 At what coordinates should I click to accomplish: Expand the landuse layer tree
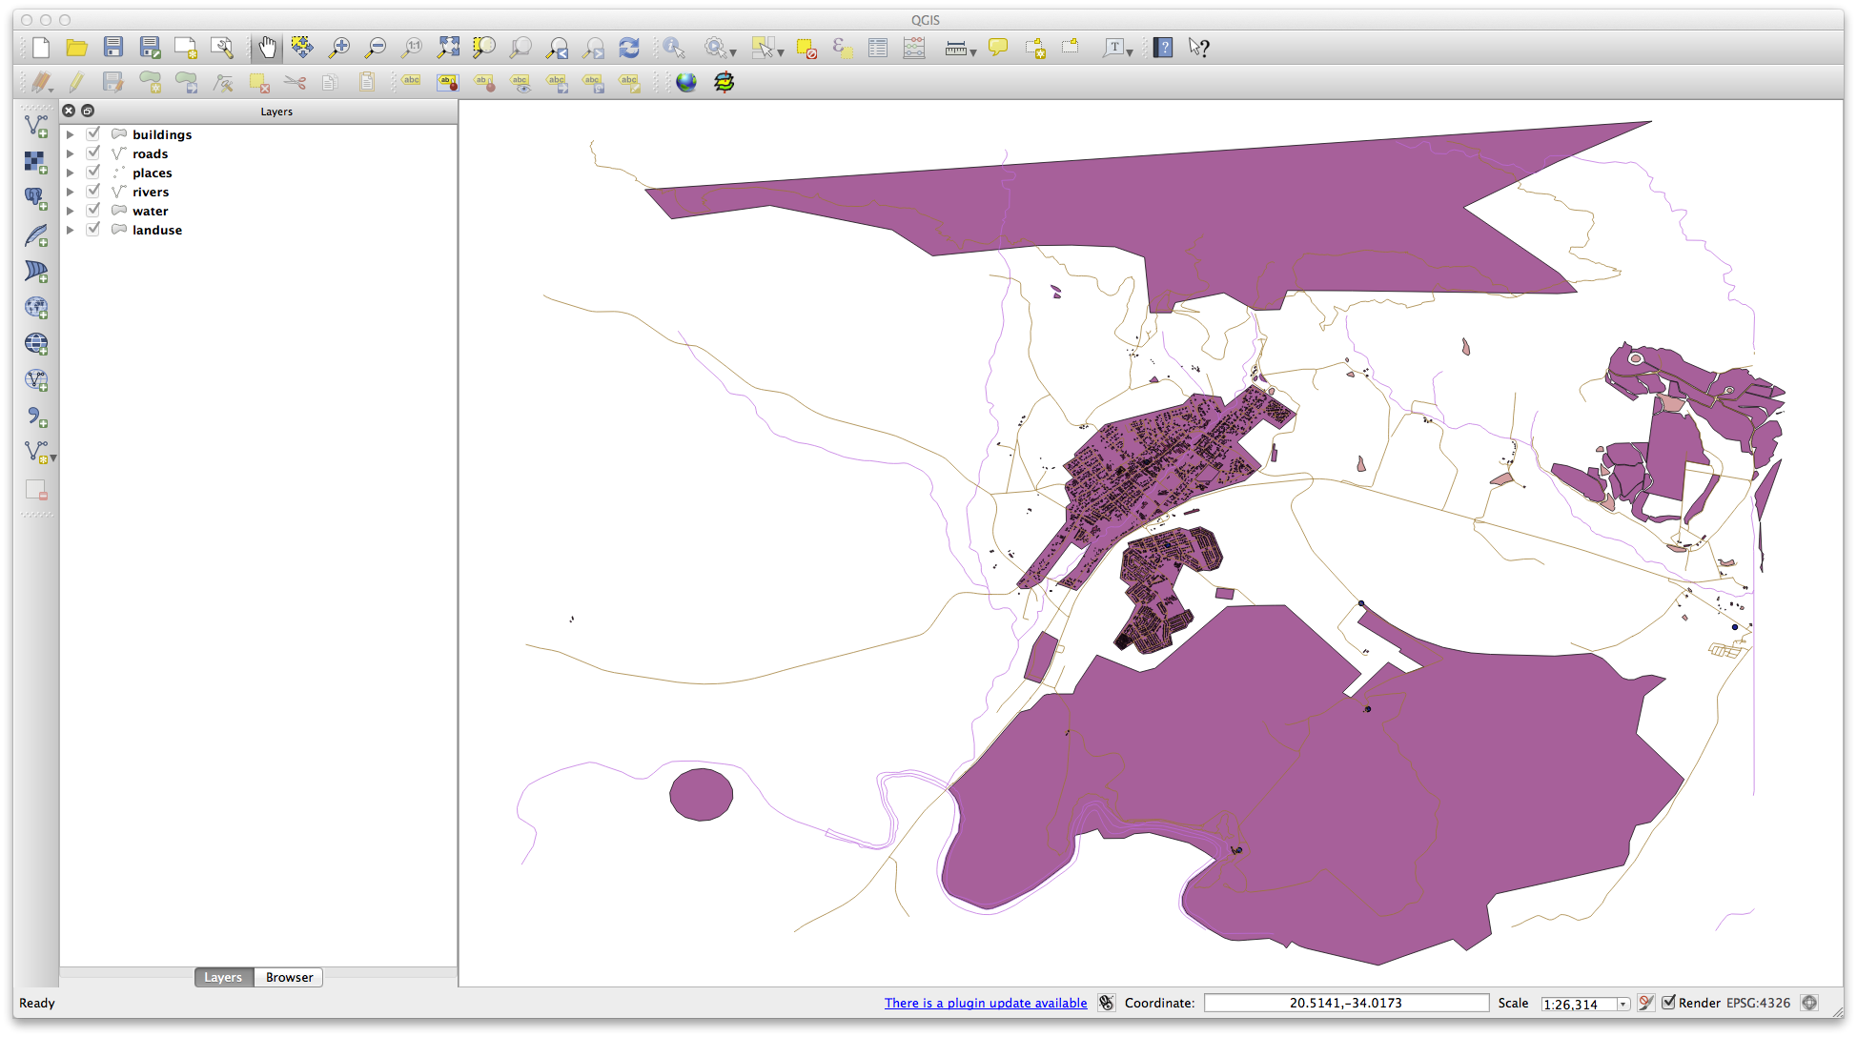[70, 230]
